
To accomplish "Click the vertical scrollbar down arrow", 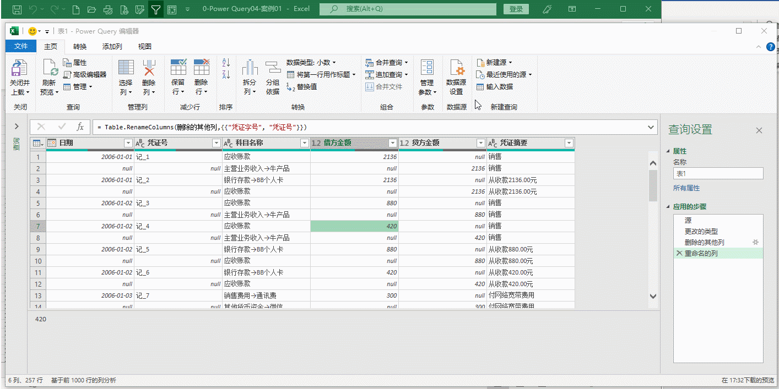I will (653, 296).
